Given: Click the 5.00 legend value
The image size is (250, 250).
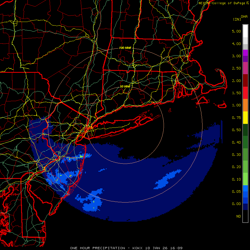Looking at the screenshot, I should coord(236,31).
